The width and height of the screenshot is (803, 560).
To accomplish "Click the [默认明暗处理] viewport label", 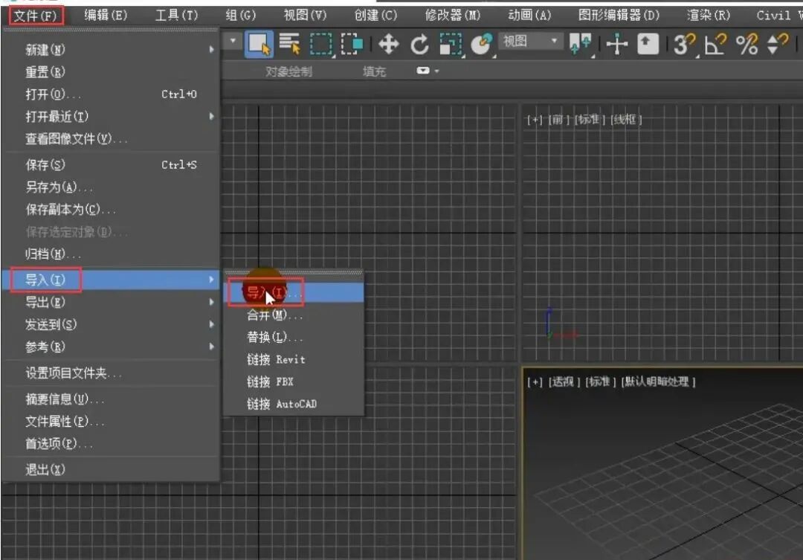I will pos(659,382).
